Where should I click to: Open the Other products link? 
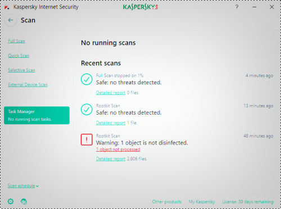tap(167, 202)
